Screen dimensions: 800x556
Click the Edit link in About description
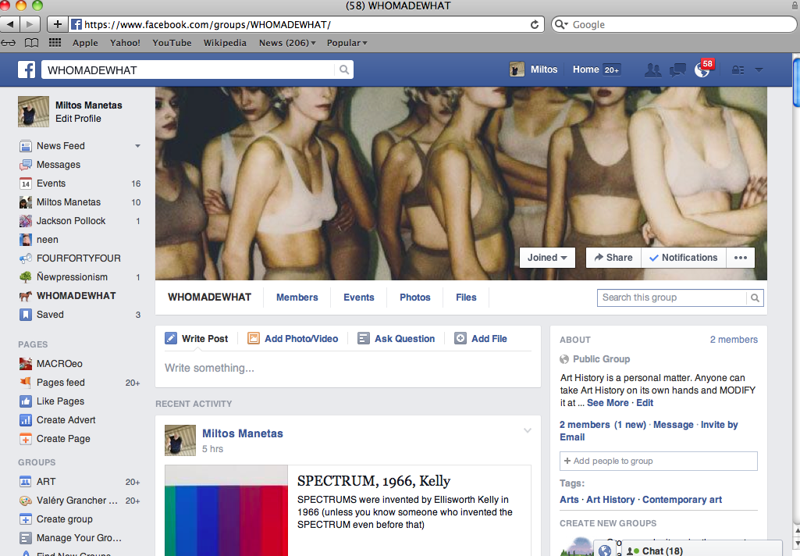click(x=645, y=403)
